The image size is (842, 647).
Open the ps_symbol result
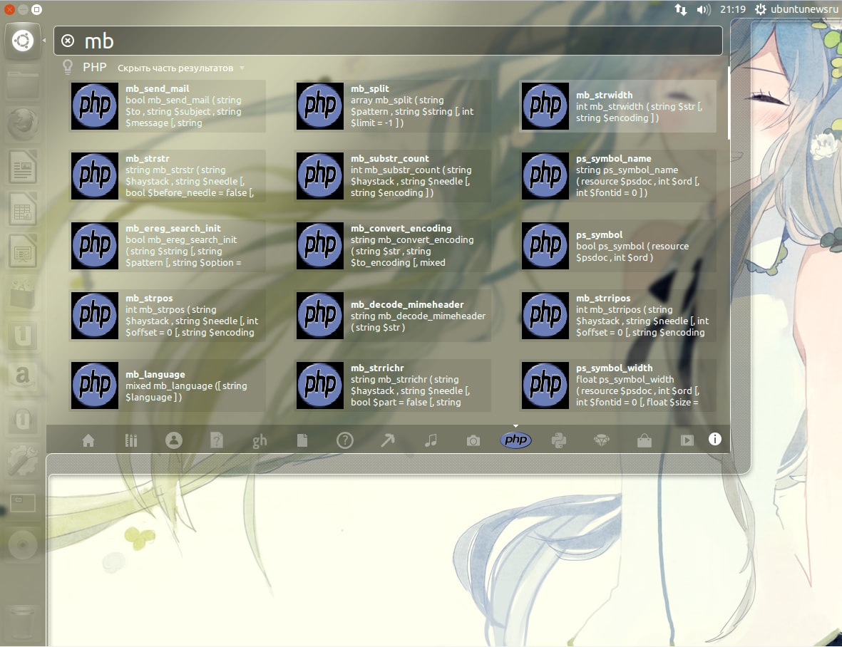(618, 246)
